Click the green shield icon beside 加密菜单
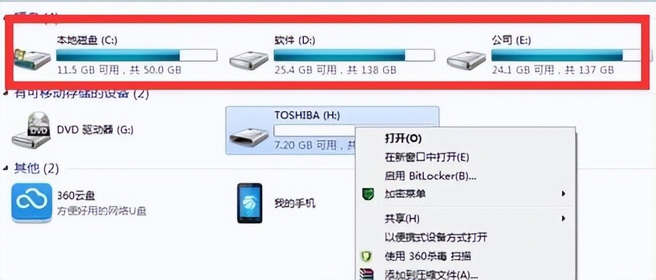The image size is (656, 280). tap(368, 194)
